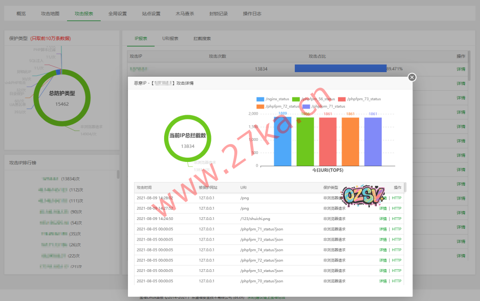Image resolution: width=480 pixels, height=301 pixels.
Task: Select the (22)次 IP in ranking list
Action: (x=60, y=256)
